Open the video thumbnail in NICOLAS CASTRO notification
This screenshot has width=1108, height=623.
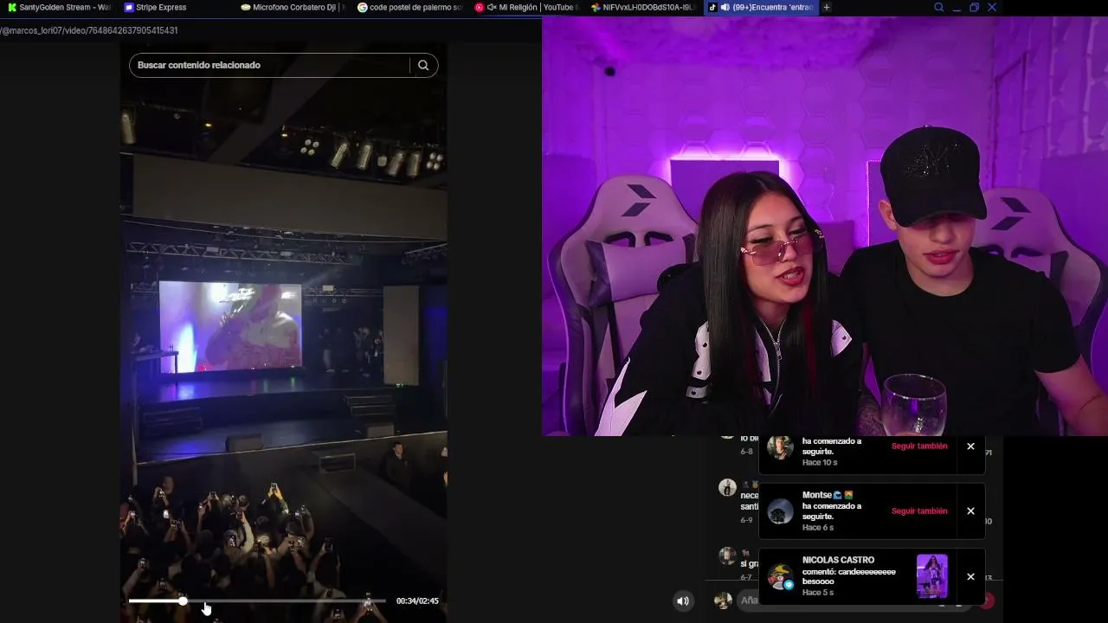click(x=932, y=576)
